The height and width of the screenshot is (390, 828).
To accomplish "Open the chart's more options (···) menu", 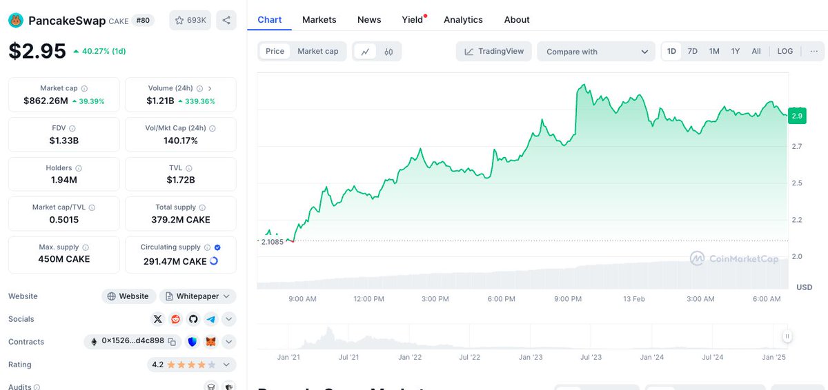I will 814,51.
